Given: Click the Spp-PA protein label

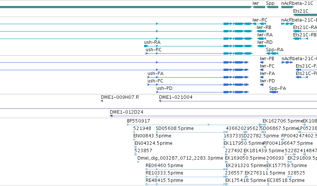Looking at the screenshot, I should click(x=278, y=88).
